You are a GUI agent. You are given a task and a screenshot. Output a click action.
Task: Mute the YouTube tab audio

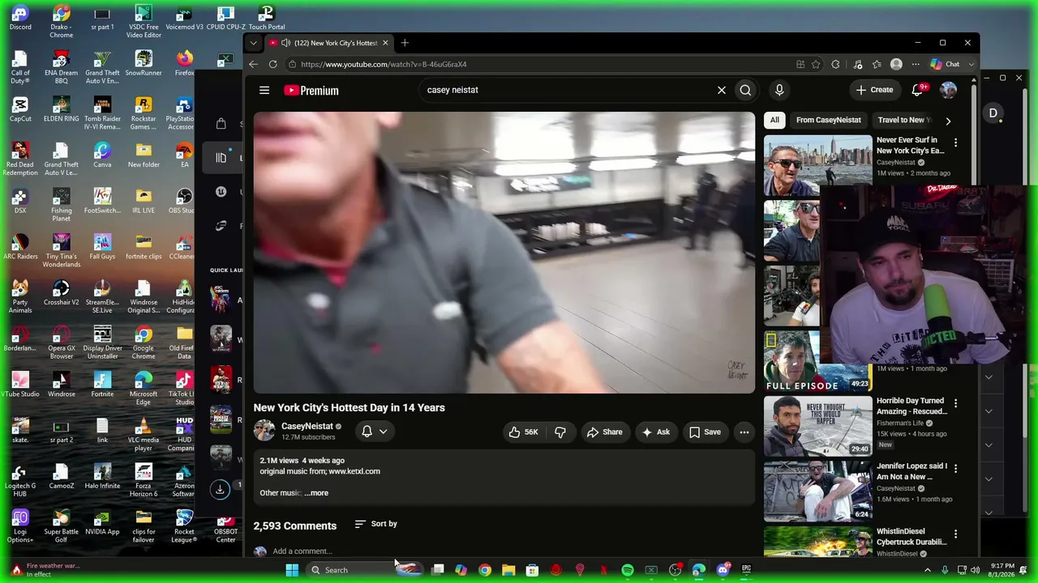(285, 43)
